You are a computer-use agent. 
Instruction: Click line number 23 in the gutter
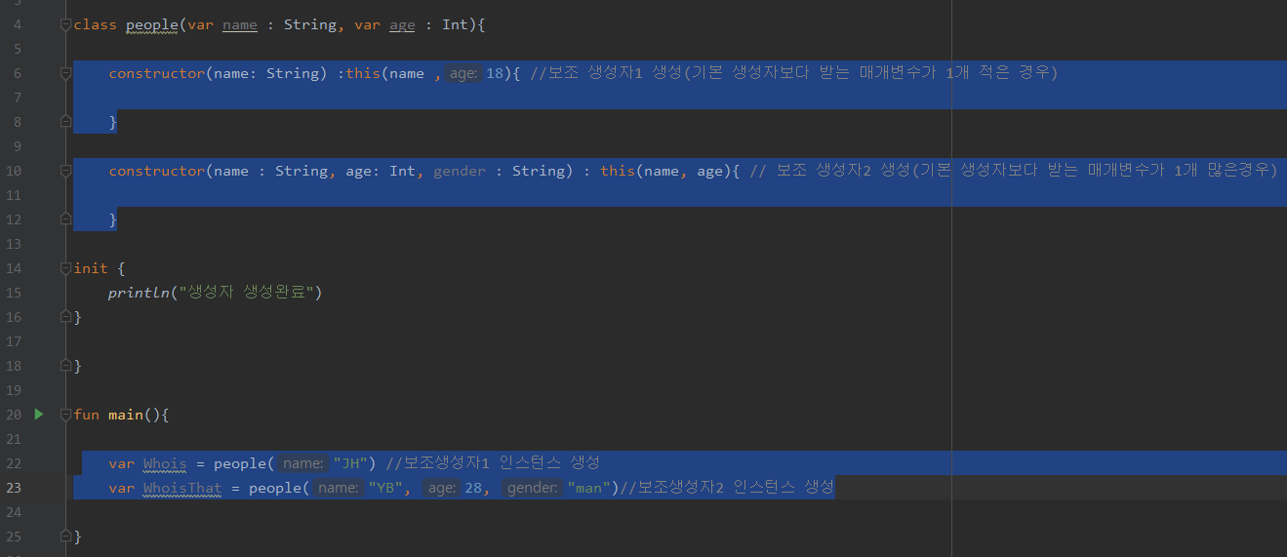14,488
